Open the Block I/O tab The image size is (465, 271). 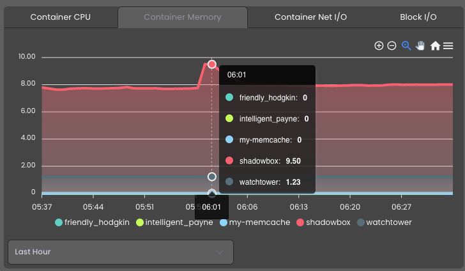click(418, 17)
